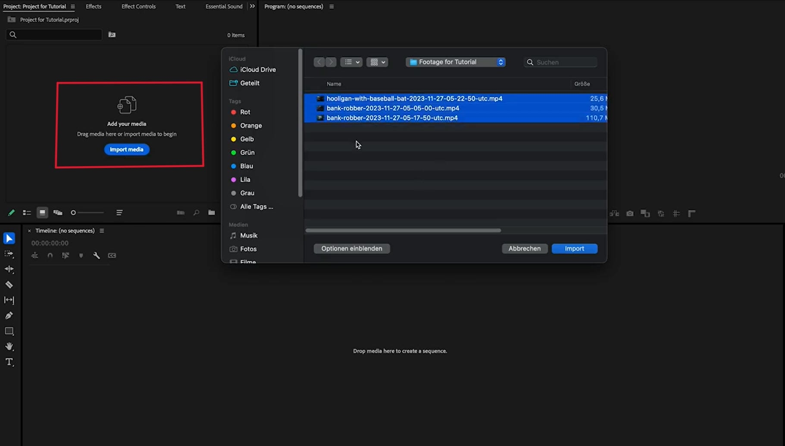Click Import in file dialog
Image resolution: width=785 pixels, height=446 pixels.
coord(575,248)
